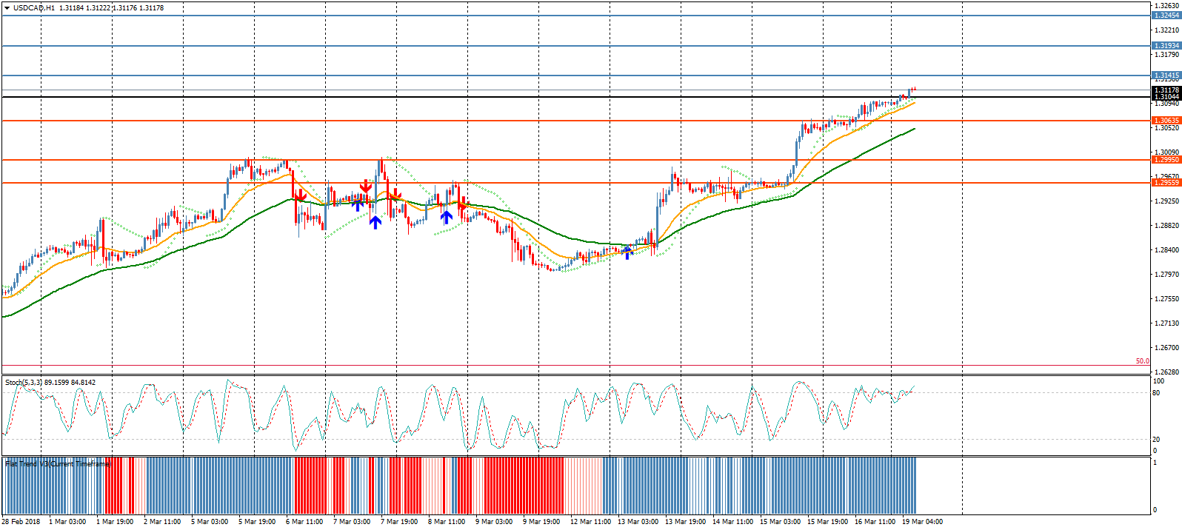Click the red sell arrow near 6 Mar 11:00
Viewport: 1182px width, 530px height.
click(x=300, y=195)
